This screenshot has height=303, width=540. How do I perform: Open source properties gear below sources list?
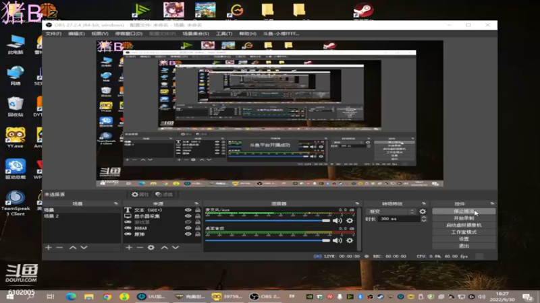151,247
